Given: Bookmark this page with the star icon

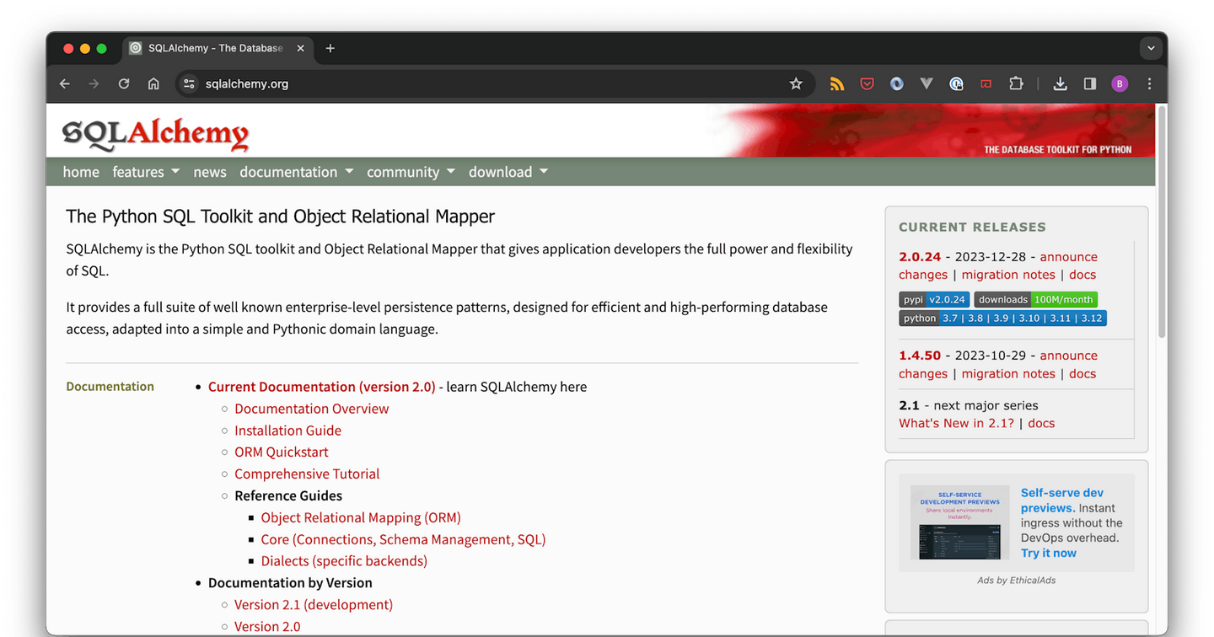Looking at the screenshot, I should tap(796, 83).
